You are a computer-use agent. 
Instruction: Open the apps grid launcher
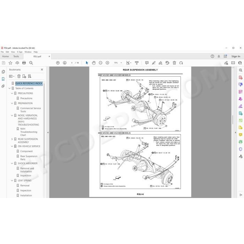coord(225,56)
